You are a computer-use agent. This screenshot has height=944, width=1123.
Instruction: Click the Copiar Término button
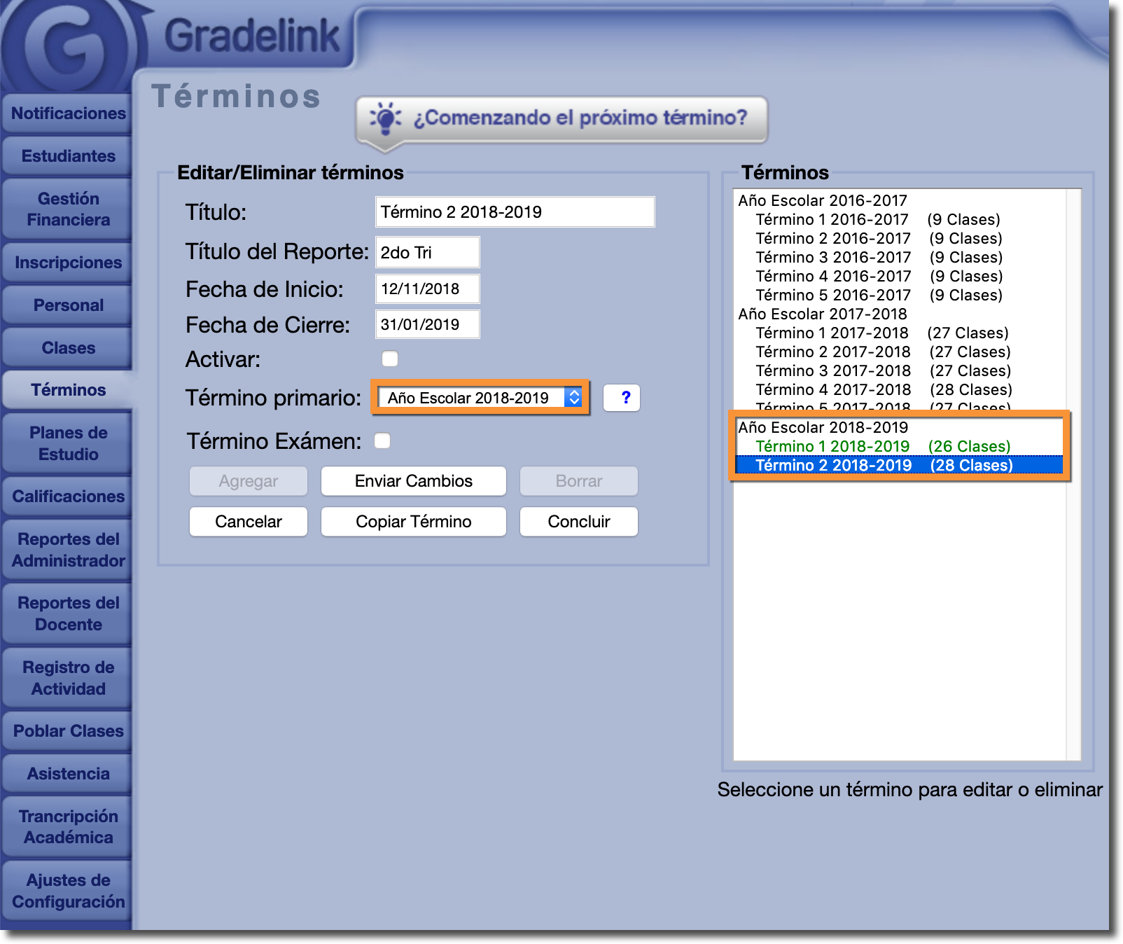click(413, 522)
